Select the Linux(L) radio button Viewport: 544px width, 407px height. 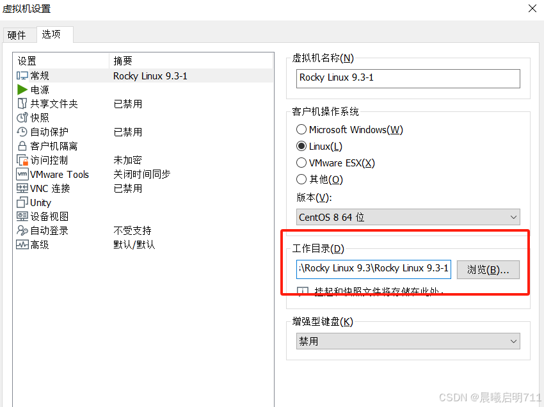click(x=301, y=146)
